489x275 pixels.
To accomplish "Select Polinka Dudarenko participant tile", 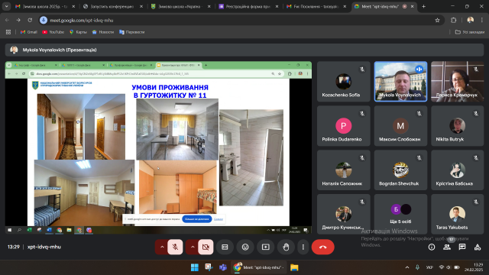I will (343, 126).
